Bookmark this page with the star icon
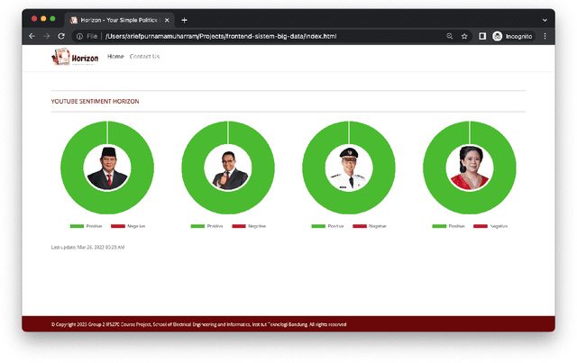 coord(464,36)
